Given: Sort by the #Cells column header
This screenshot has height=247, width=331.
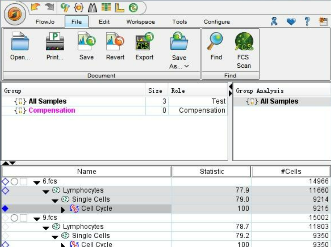Looking at the screenshot, I should tap(291, 171).
